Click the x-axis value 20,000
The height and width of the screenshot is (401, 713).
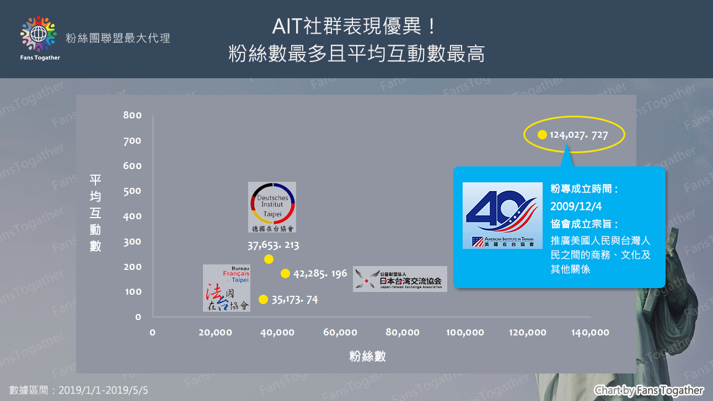tap(215, 333)
